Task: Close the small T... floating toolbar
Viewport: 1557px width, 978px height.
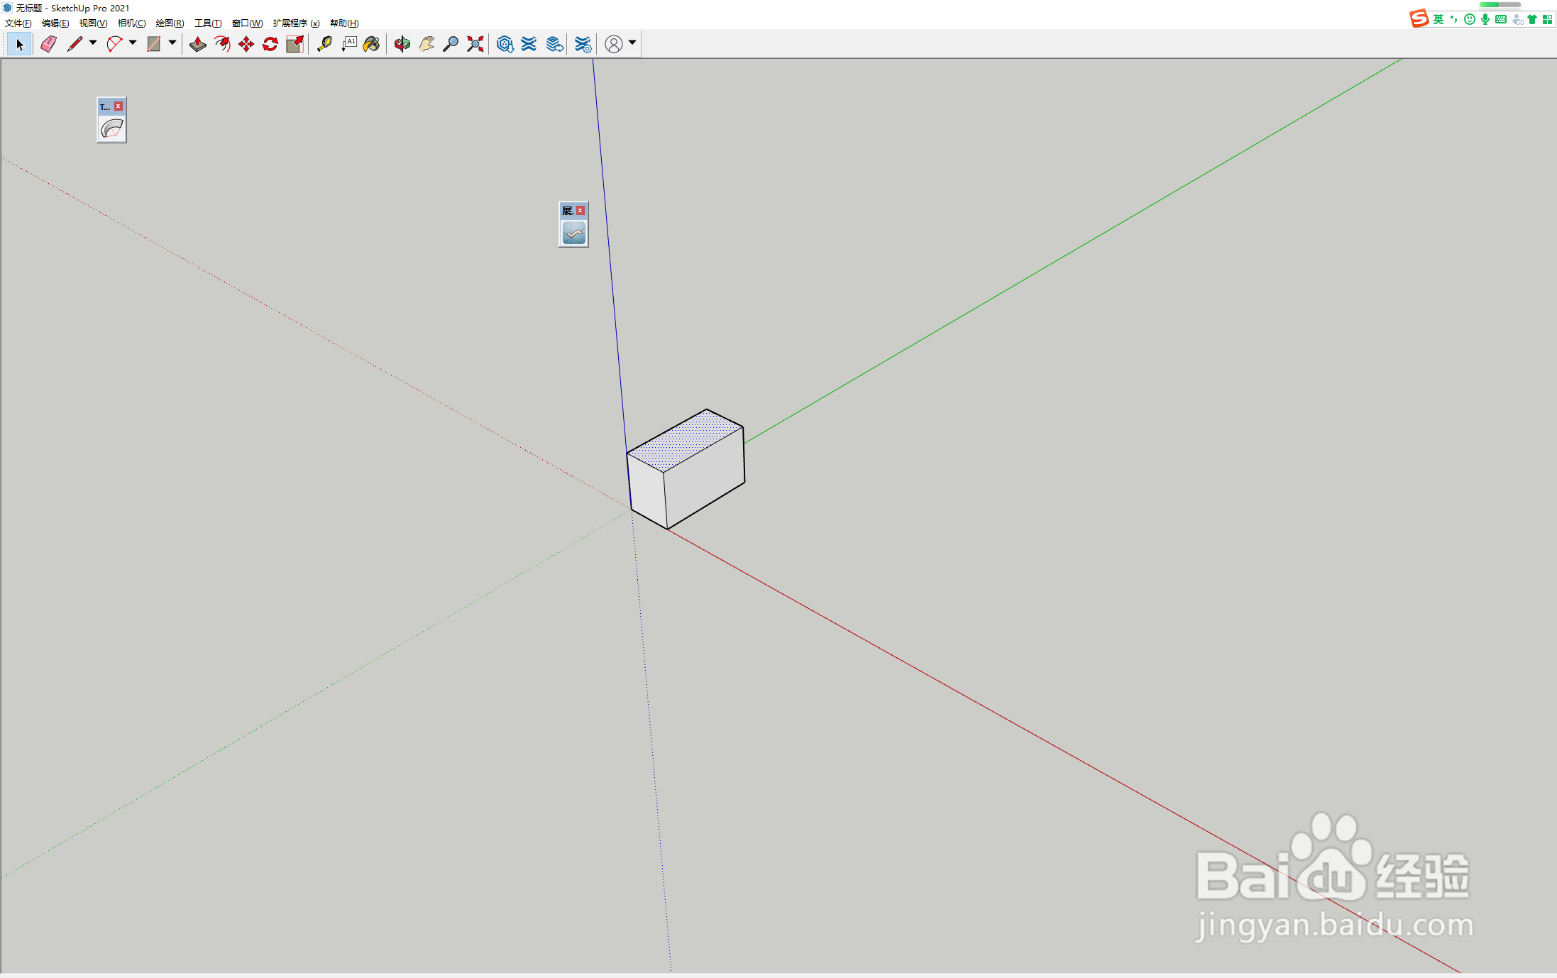Action: [x=119, y=106]
